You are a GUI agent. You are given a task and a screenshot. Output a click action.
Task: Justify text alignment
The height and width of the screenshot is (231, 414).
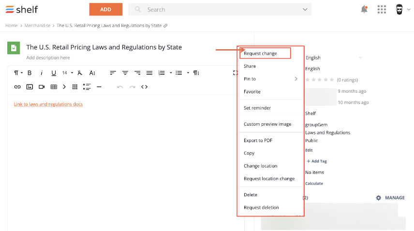tap(149, 73)
